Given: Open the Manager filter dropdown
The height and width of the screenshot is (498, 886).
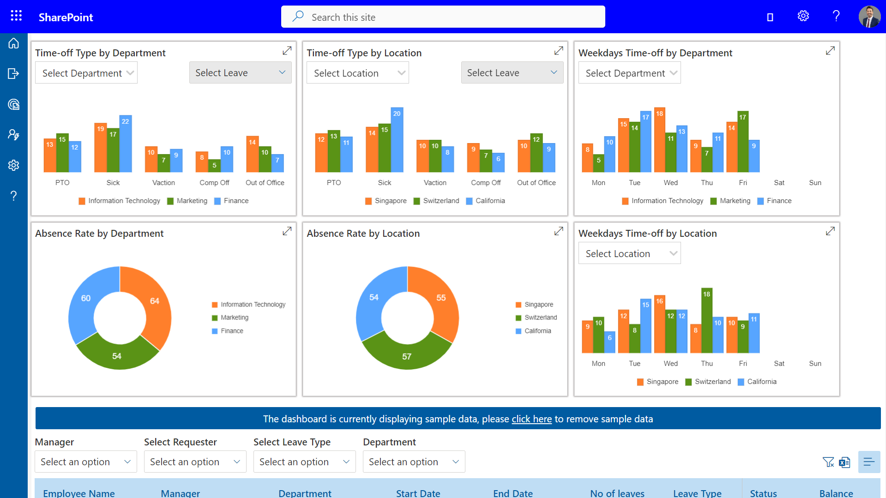Looking at the screenshot, I should (x=86, y=462).
